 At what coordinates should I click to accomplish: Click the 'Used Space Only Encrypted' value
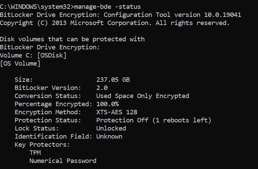click(143, 96)
